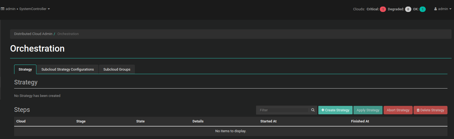The height and width of the screenshot is (139, 454).
Task: Expand the admin user menu
Action: click(x=443, y=9)
